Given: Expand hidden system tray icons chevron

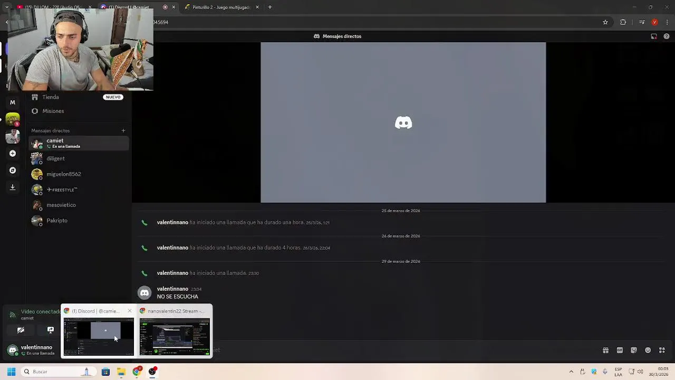Looking at the screenshot, I should pyautogui.click(x=571, y=372).
